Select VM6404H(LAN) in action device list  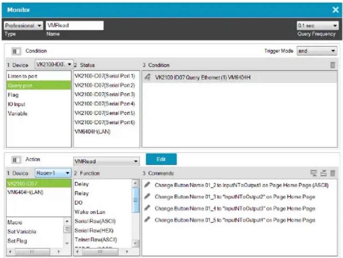pyautogui.click(x=39, y=192)
